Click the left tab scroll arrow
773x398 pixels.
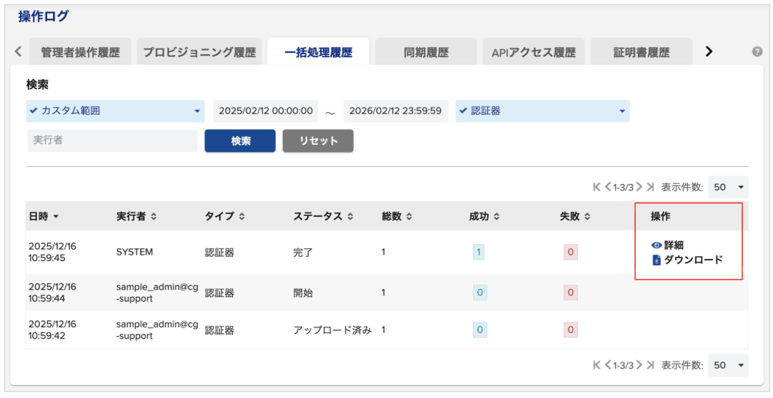click(x=19, y=51)
